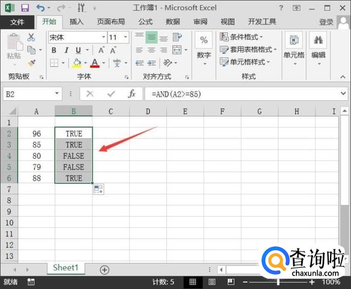The width and height of the screenshot is (351, 289).
Task: Click the Name Box showing B2
Action: [33, 94]
